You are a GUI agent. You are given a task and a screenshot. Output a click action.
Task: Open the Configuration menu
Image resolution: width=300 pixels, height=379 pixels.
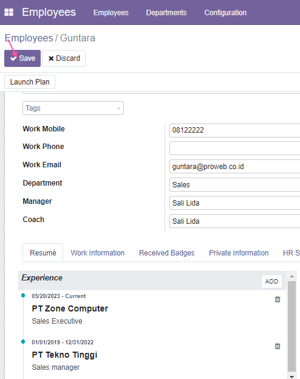pyautogui.click(x=225, y=13)
